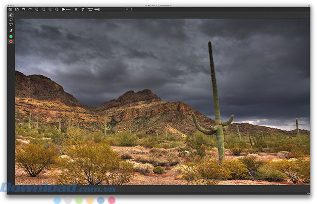Undo the last action
317x204 pixels.
(24, 9)
